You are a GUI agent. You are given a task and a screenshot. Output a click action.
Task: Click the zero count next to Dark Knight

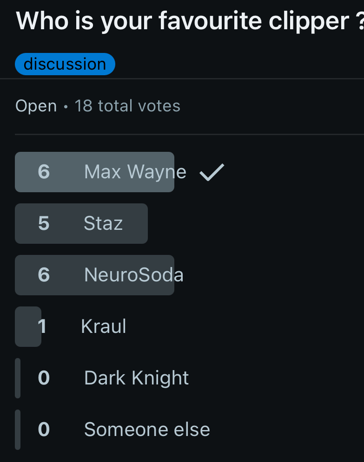[x=43, y=378]
